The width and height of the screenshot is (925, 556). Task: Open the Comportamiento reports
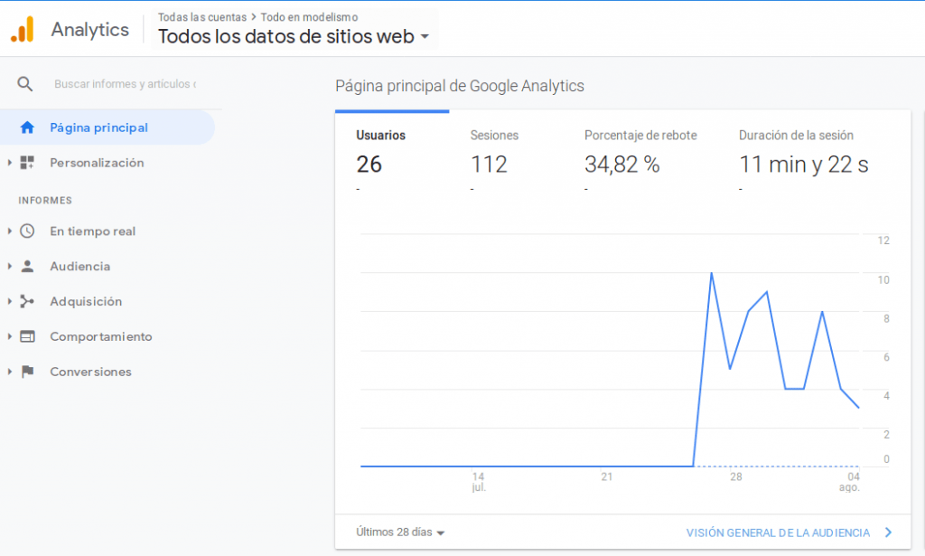pos(101,336)
